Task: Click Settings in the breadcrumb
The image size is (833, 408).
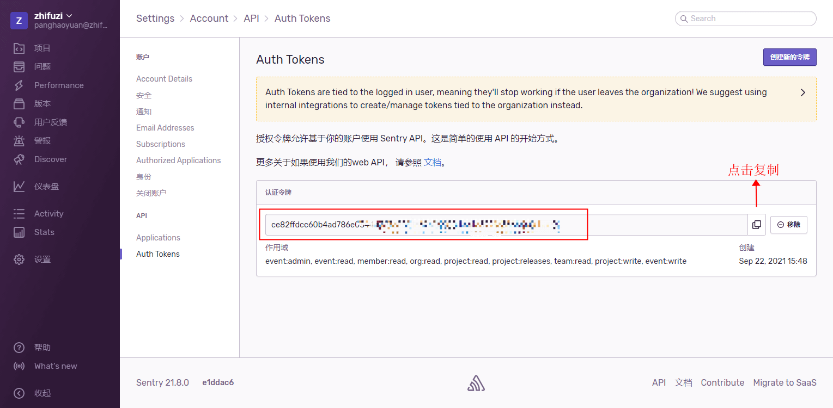Action: tap(155, 18)
